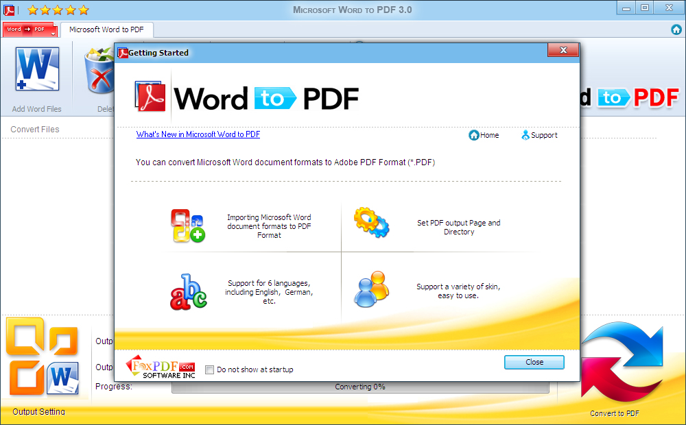686x425 pixels.
Task: Click the five-star rating in title bar
Action: tap(58, 10)
